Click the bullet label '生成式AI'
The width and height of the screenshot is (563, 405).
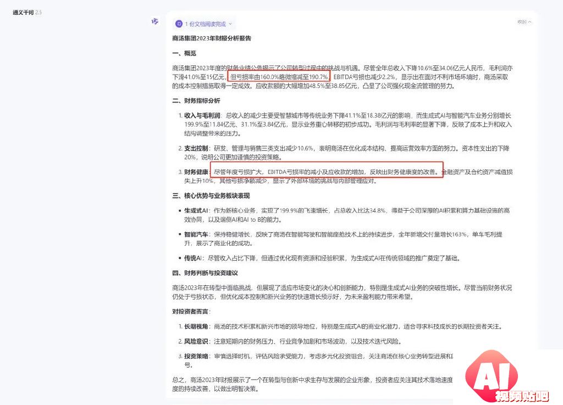pyautogui.click(x=196, y=210)
